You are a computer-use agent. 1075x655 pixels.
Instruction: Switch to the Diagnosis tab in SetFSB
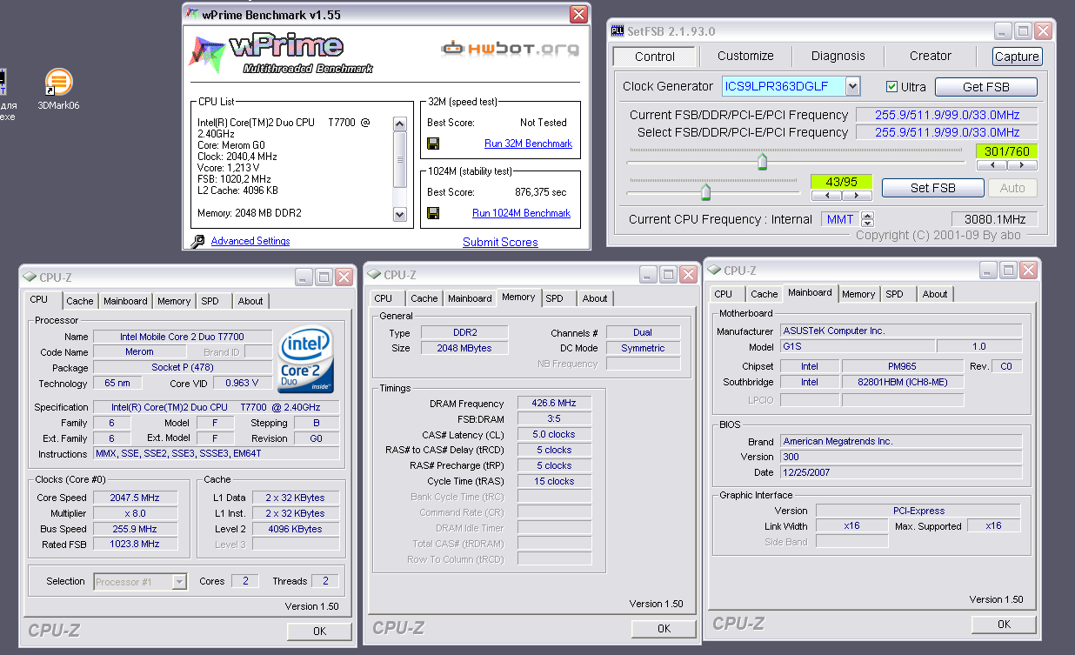coord(838,56)
